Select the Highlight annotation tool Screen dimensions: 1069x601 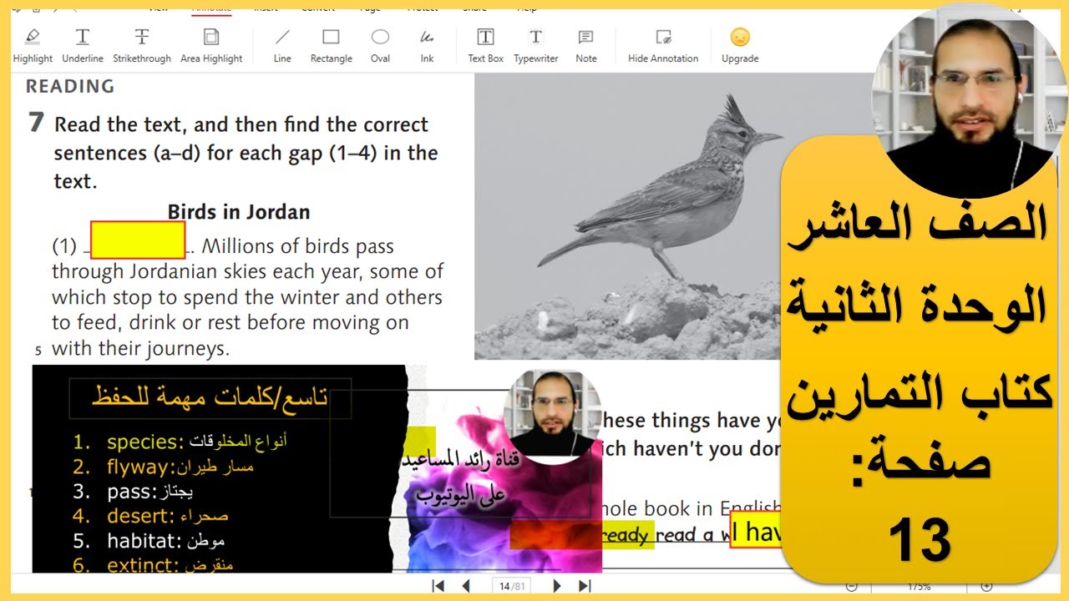click(33, 46)
